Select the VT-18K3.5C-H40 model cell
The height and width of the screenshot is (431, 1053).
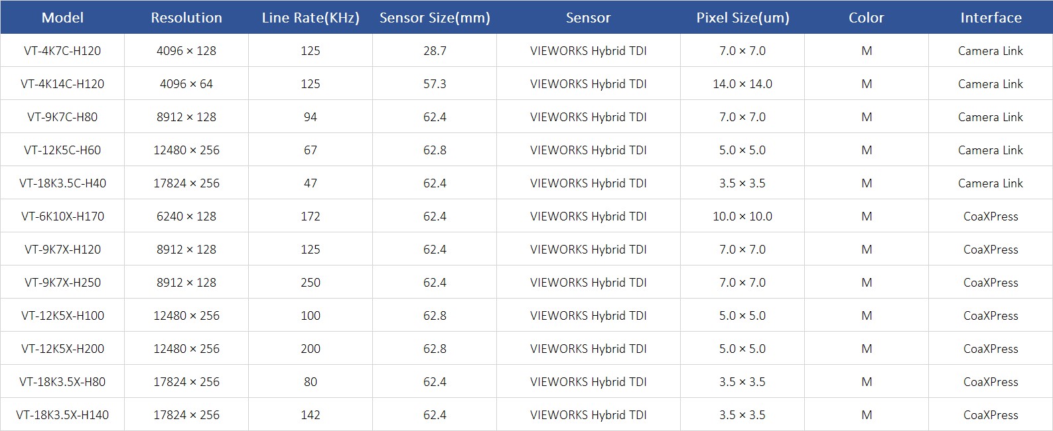pyautogui.click(x=62, y=183)
